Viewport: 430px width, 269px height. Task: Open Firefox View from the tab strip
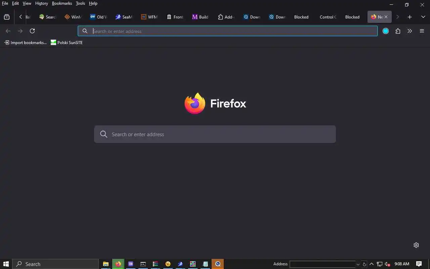pyautogui.click(x=7, y=17)
